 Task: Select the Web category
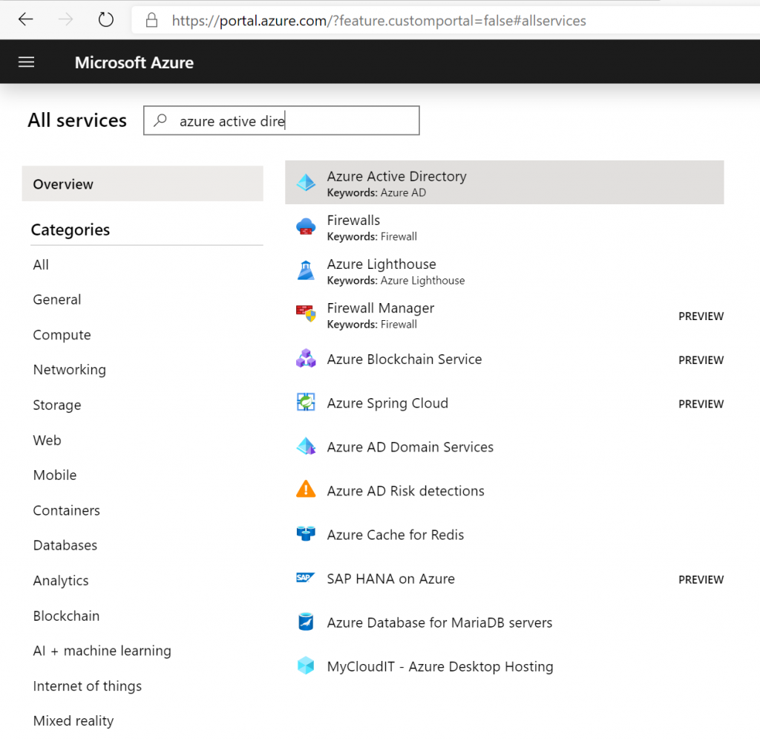47,440
